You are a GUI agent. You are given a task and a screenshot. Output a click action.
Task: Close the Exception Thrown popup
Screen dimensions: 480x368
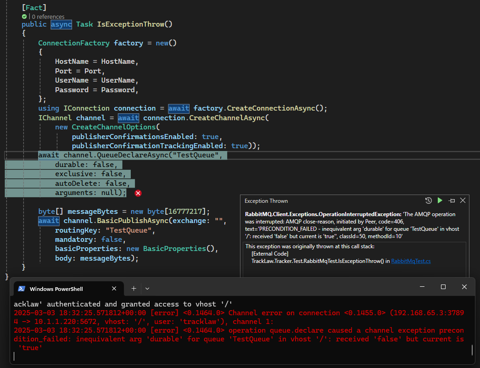(x=463, y=201)
